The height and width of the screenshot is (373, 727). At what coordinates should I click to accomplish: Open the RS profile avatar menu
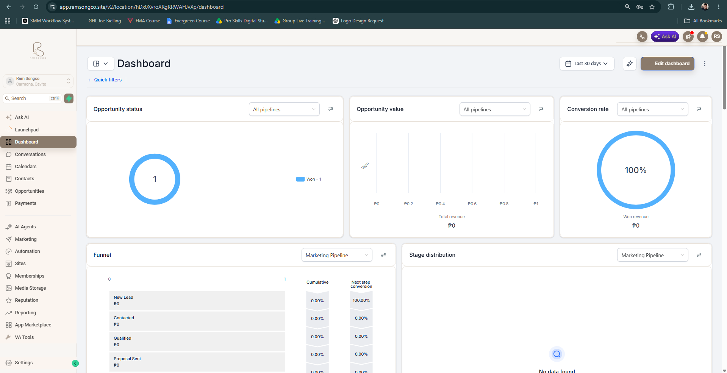[x=716, y=37]
